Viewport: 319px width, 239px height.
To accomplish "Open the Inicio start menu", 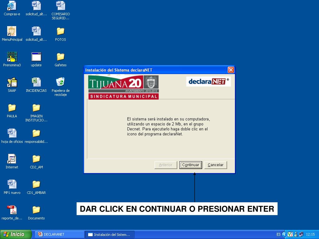I will (16, 234).
